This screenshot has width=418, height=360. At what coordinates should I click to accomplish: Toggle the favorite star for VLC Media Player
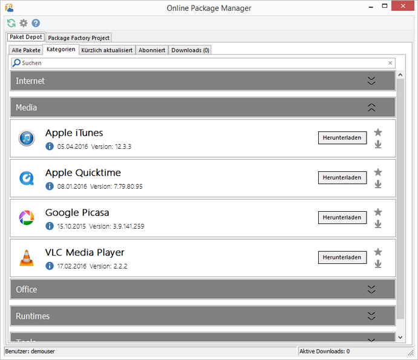point(378,252)
